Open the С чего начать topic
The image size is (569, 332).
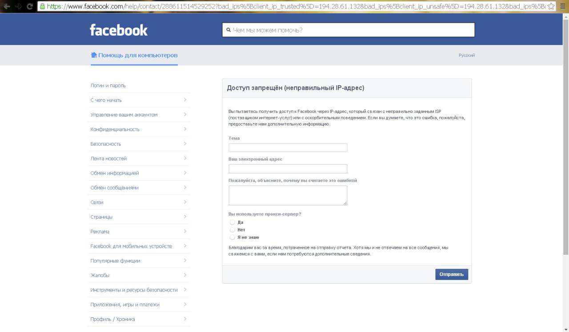[x=106, y=100]
